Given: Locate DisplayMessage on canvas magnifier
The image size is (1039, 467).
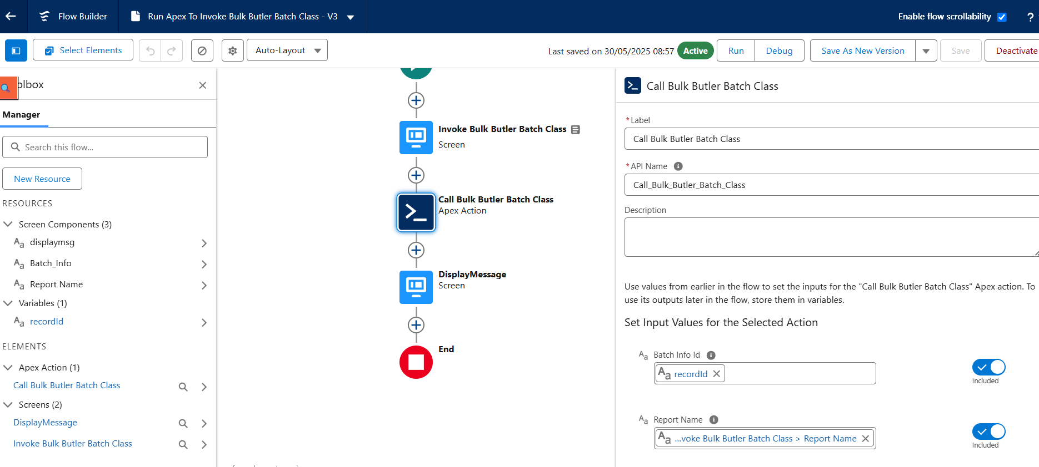Looking at the screenshot, I should point(183,424).
